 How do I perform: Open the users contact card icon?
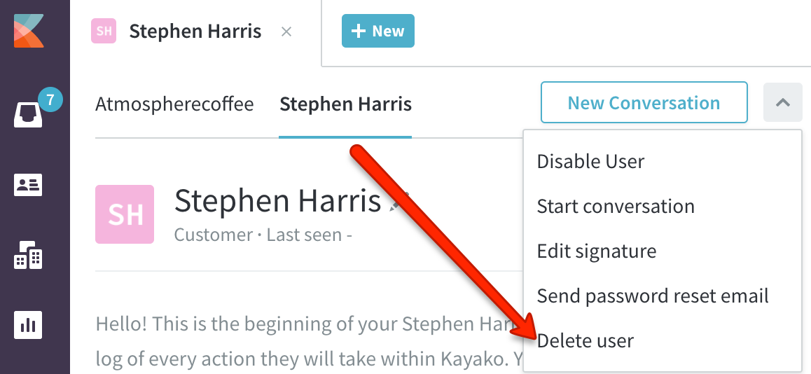tap(28, 185)
